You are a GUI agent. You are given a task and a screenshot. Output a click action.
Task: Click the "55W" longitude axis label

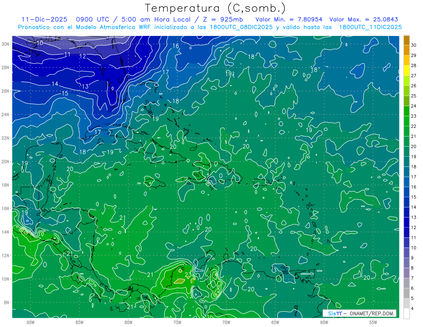tap(373, 322)
